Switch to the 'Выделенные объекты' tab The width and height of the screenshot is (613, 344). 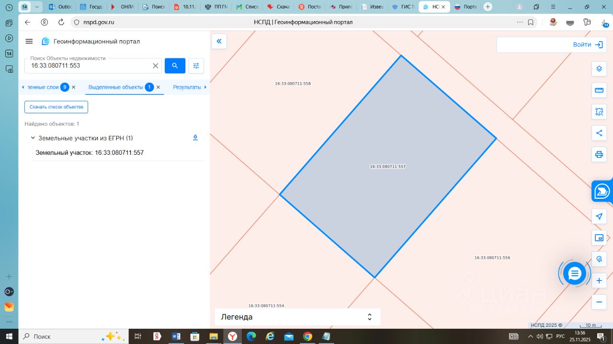point(116,87)
